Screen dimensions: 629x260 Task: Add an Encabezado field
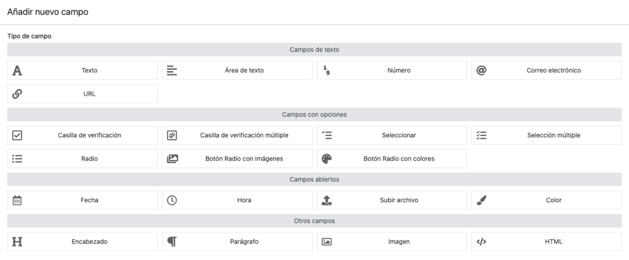(83, 242)
